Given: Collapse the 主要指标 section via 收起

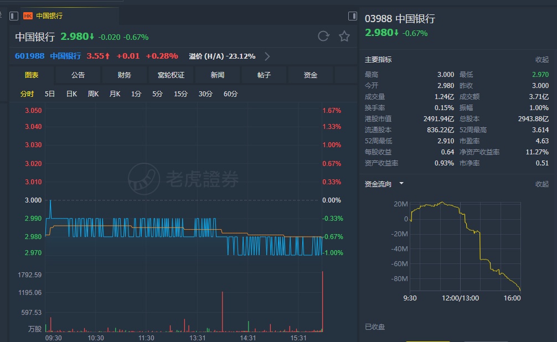Looking at the screenshot, I should point(541,60).
